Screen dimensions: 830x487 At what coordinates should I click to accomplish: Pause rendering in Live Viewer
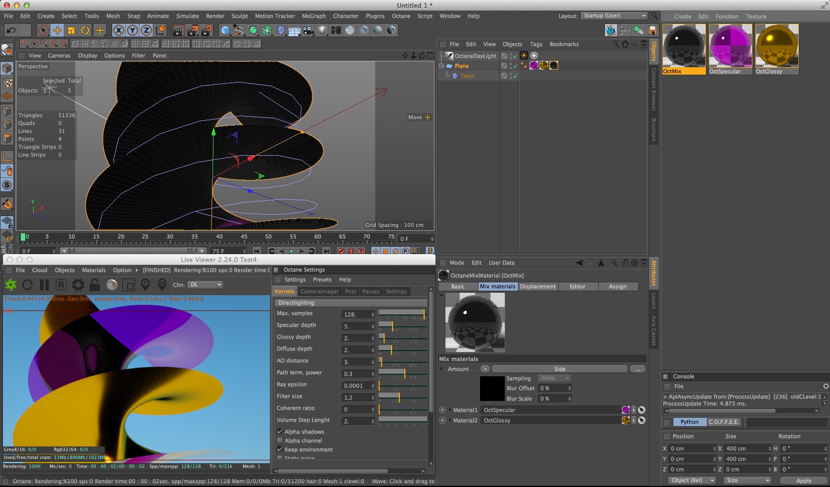(x=44, y=285)
